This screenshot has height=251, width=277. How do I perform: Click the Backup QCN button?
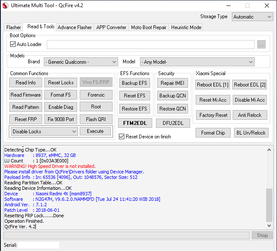pos(172,96)
